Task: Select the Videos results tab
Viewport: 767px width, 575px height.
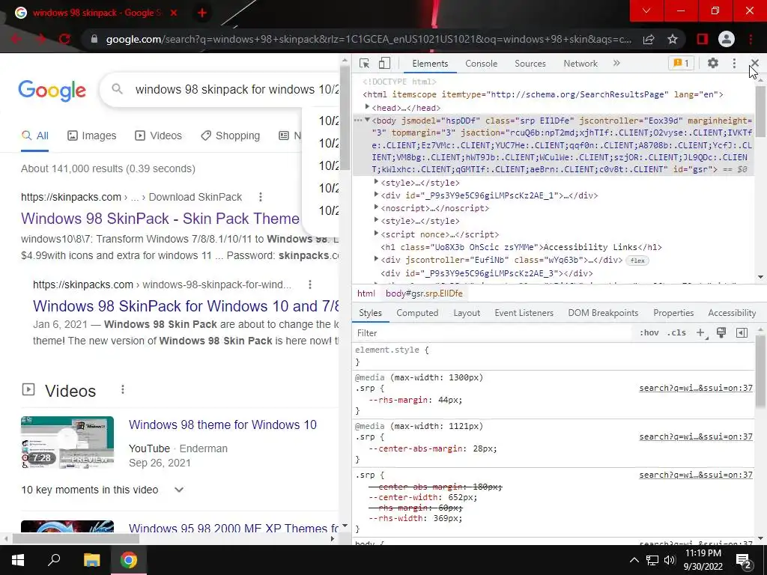Action: point(158,136)
